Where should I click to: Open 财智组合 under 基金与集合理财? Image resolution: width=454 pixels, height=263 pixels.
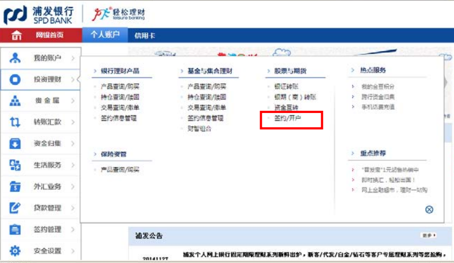[199, 129]
